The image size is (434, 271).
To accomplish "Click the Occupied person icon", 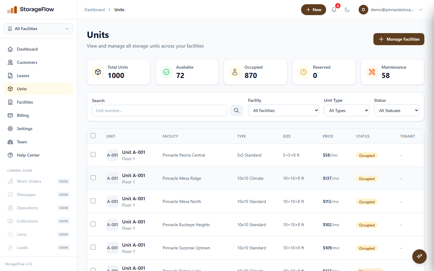I will (235, 72).
